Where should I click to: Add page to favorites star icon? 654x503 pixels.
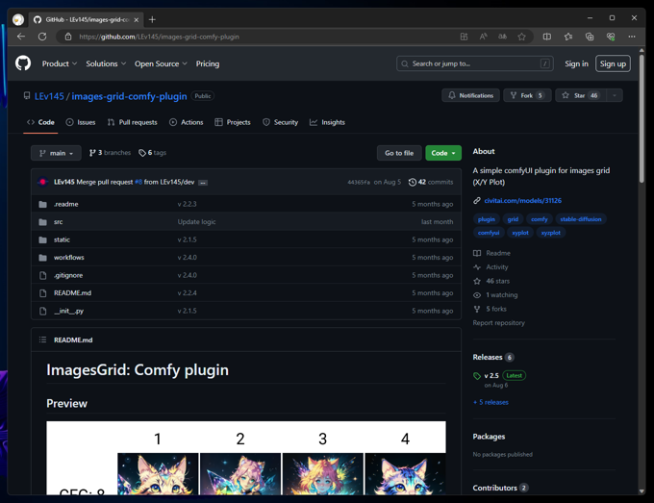[x=521, y=37]
